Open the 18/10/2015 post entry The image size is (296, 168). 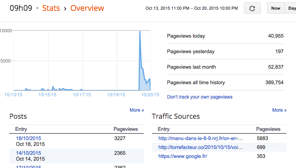[x=28, y=138]
